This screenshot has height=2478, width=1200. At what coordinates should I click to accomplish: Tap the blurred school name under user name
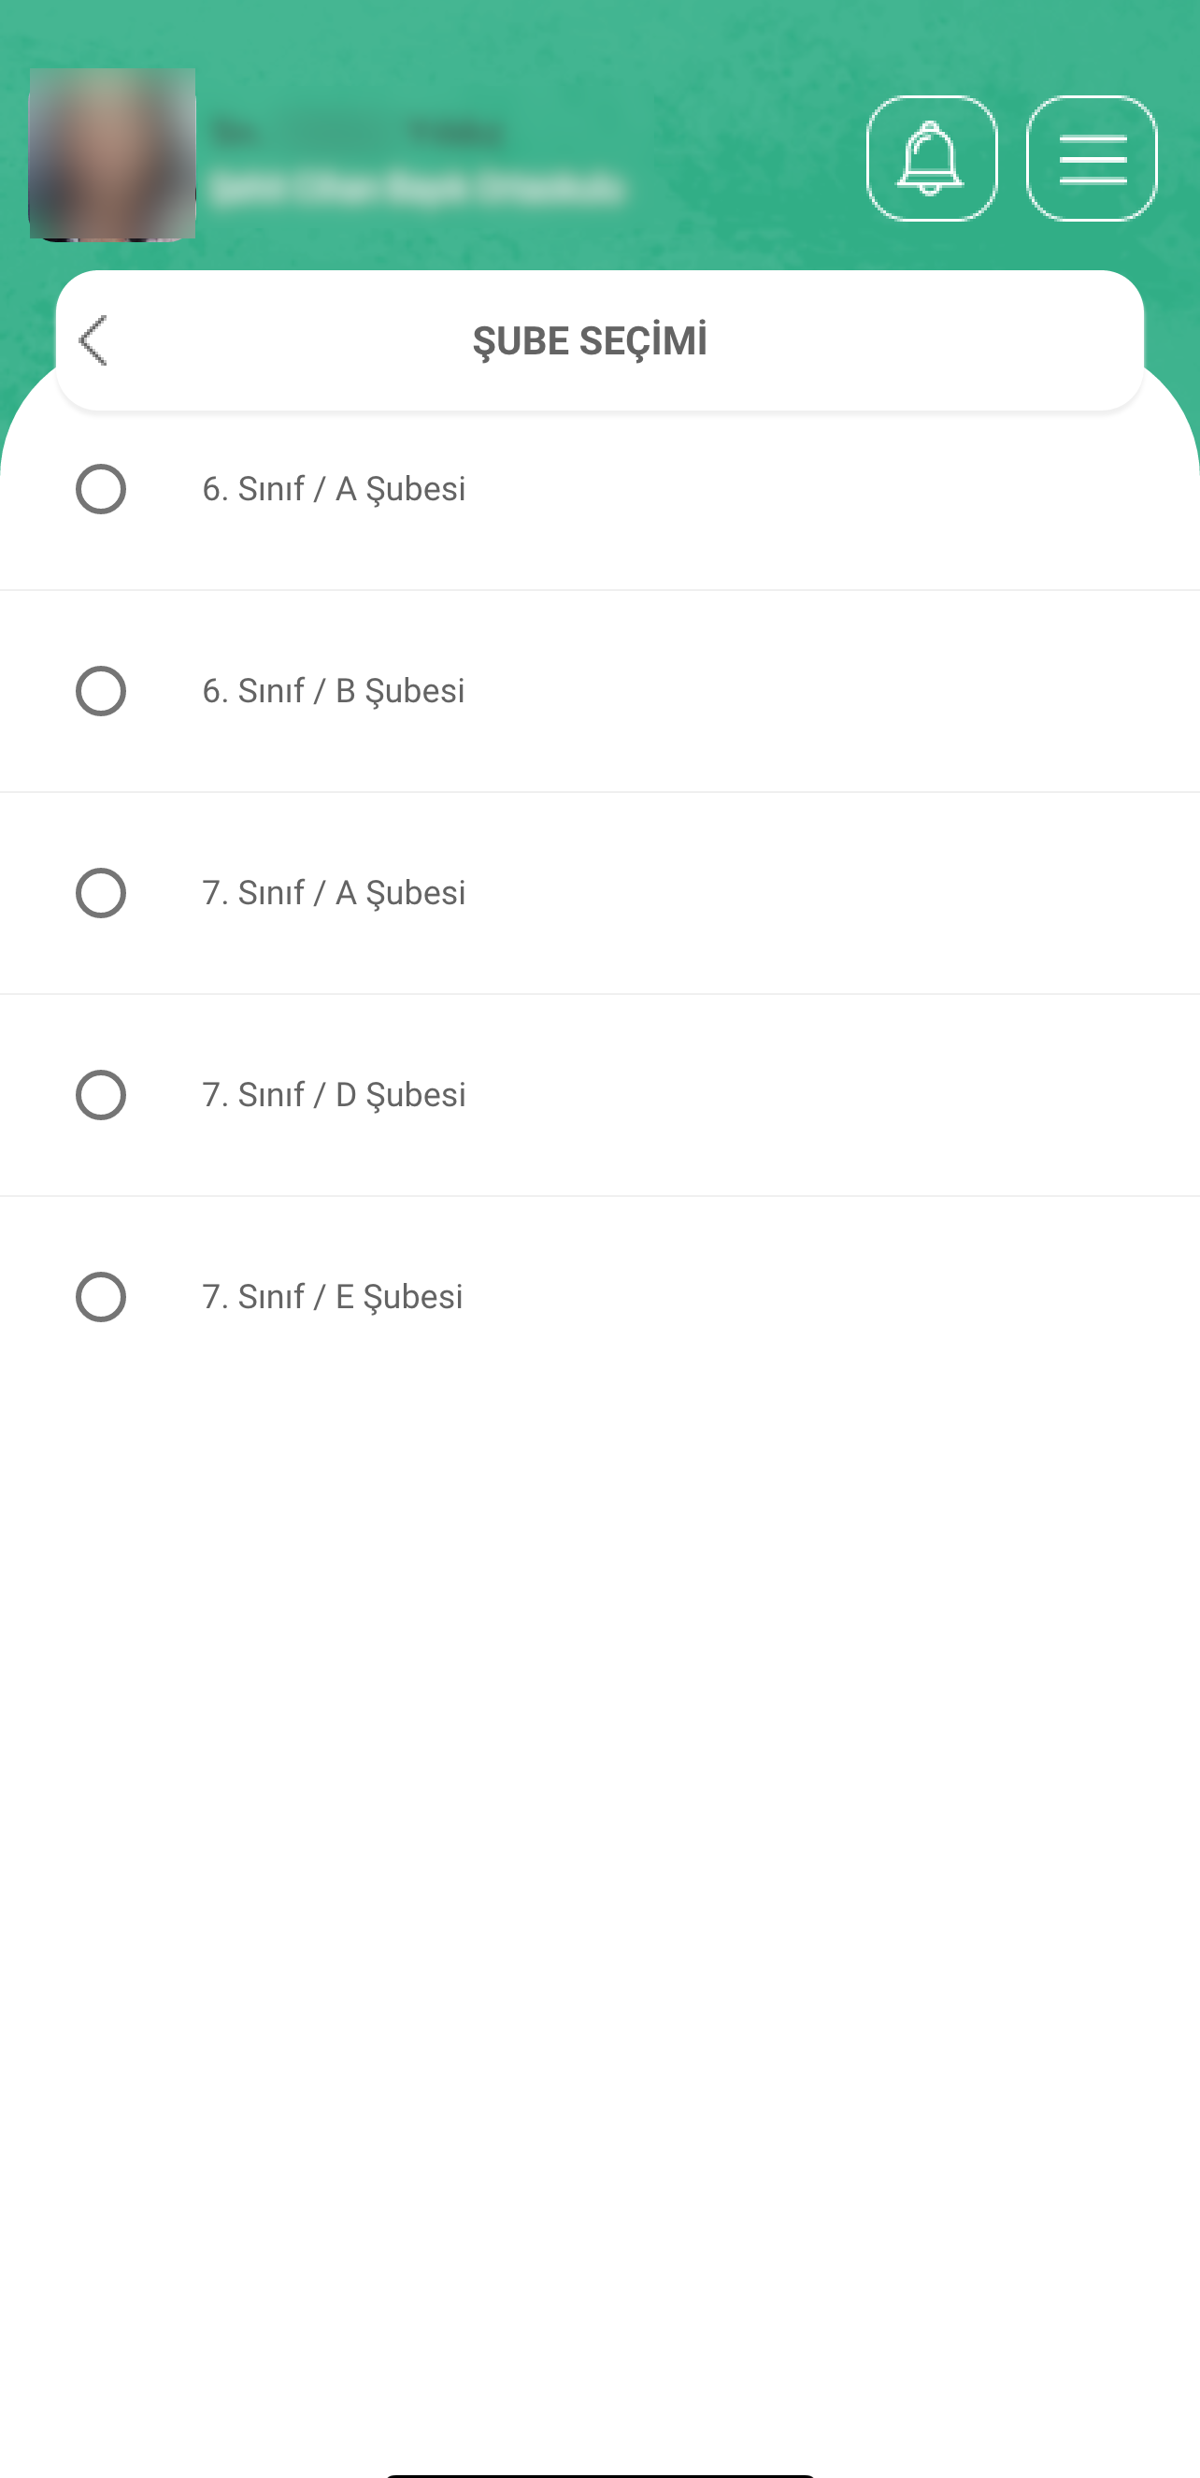[418, 188]
